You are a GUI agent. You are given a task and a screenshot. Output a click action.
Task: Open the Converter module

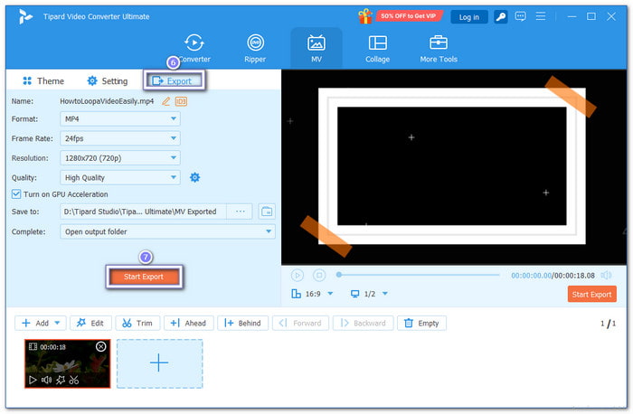(194, 48)
